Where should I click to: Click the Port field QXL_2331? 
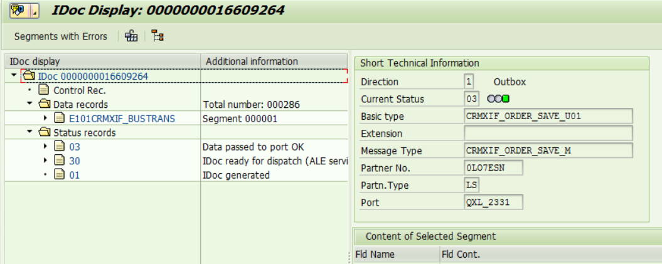point(493,202)
